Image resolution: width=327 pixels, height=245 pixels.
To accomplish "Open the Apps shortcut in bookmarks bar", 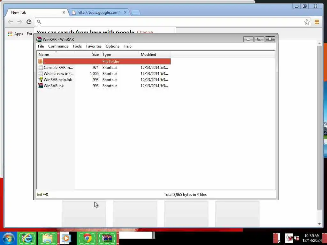I will 15,34.
